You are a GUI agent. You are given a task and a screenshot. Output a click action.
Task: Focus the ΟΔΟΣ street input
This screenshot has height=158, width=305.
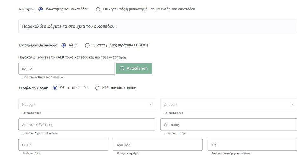pos(63,145)
